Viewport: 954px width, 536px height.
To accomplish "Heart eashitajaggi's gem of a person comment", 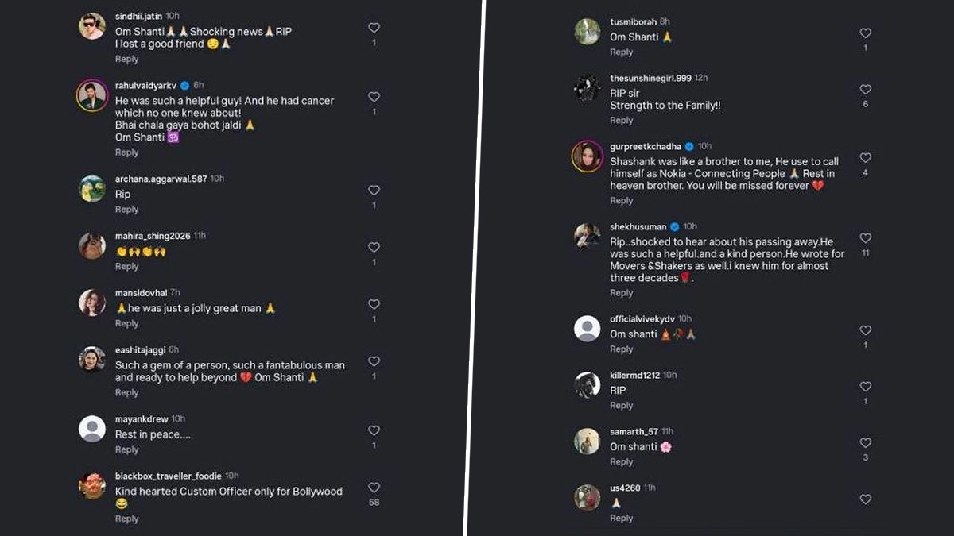I will tap(374, 361).
